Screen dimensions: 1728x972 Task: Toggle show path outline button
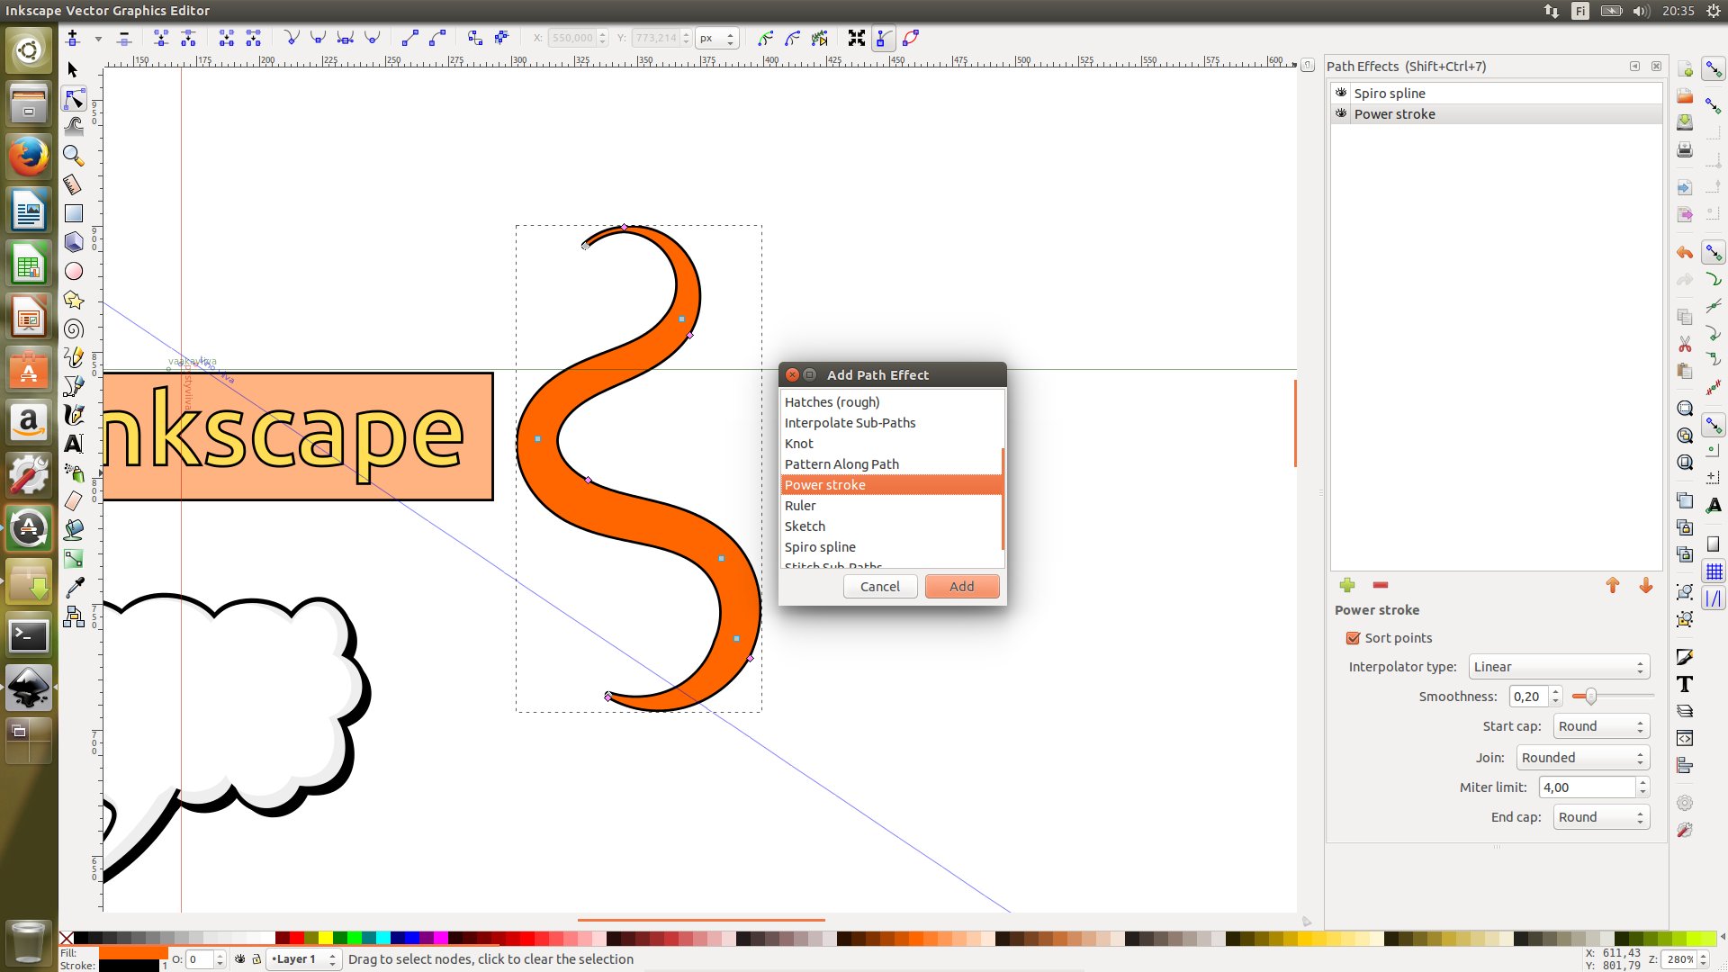click(x=911, y=38)
